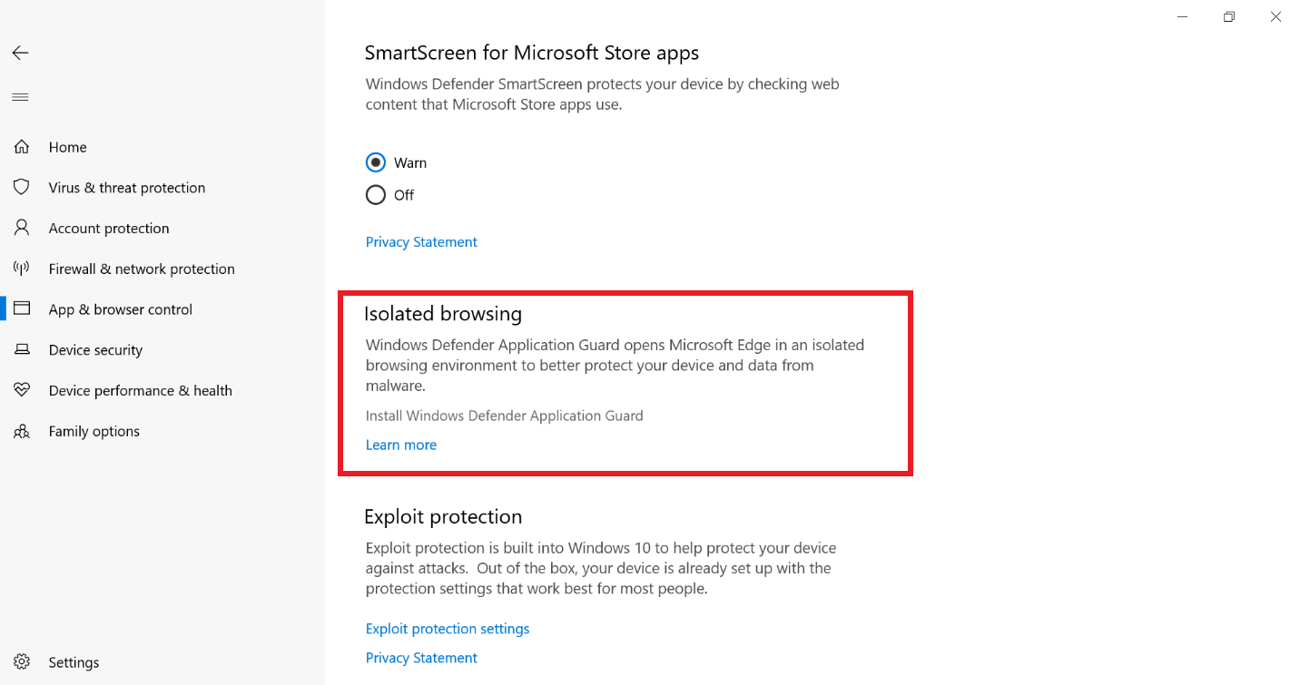
Task: Open Privacy Statement under Exploit protection
Action: coord(421,658)
